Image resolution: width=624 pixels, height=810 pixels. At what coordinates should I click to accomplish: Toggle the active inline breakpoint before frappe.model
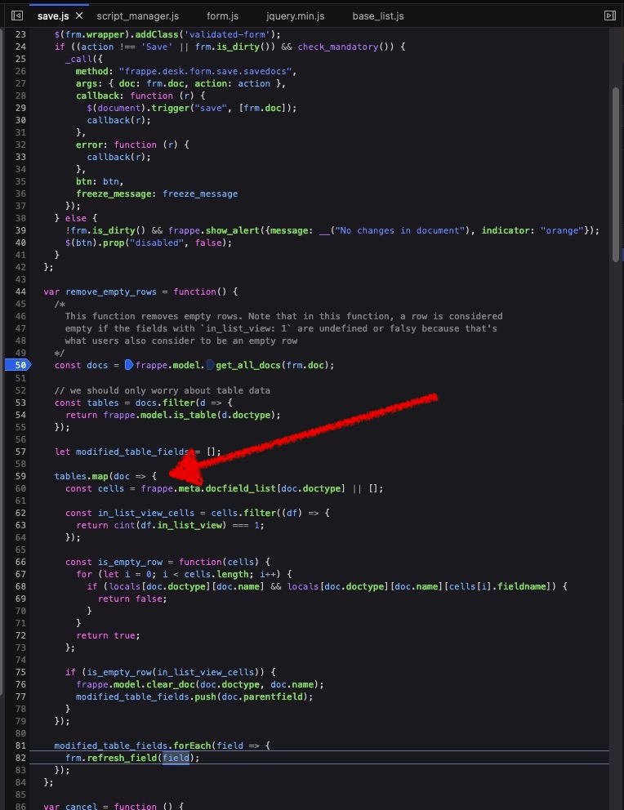(x=129, y=365)
